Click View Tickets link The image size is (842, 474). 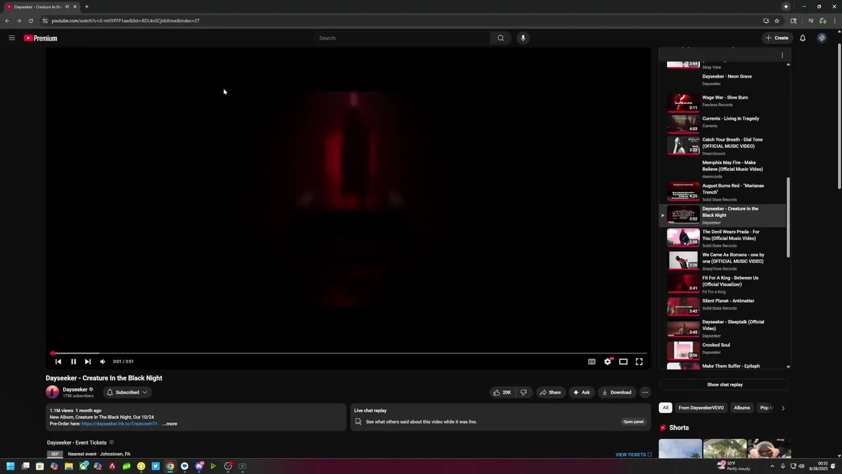(x=633, y=454)
